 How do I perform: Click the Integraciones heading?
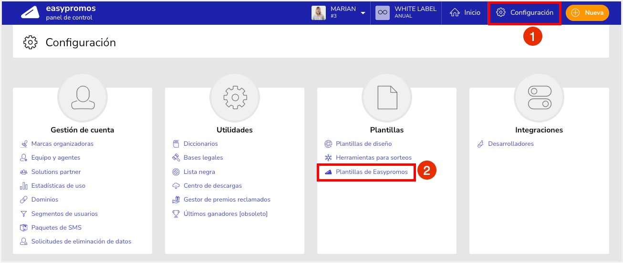[539, 130]
